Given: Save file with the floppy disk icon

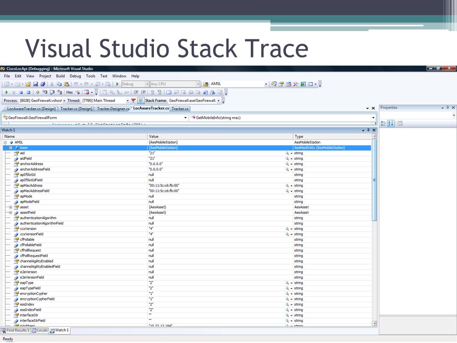Looking at the screenshot, I should (36, 84).
